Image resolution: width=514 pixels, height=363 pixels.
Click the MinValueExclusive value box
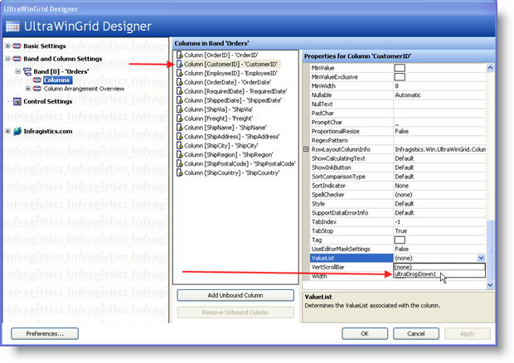point(399,76)
